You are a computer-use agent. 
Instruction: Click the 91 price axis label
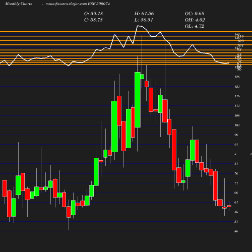(236, 145)
